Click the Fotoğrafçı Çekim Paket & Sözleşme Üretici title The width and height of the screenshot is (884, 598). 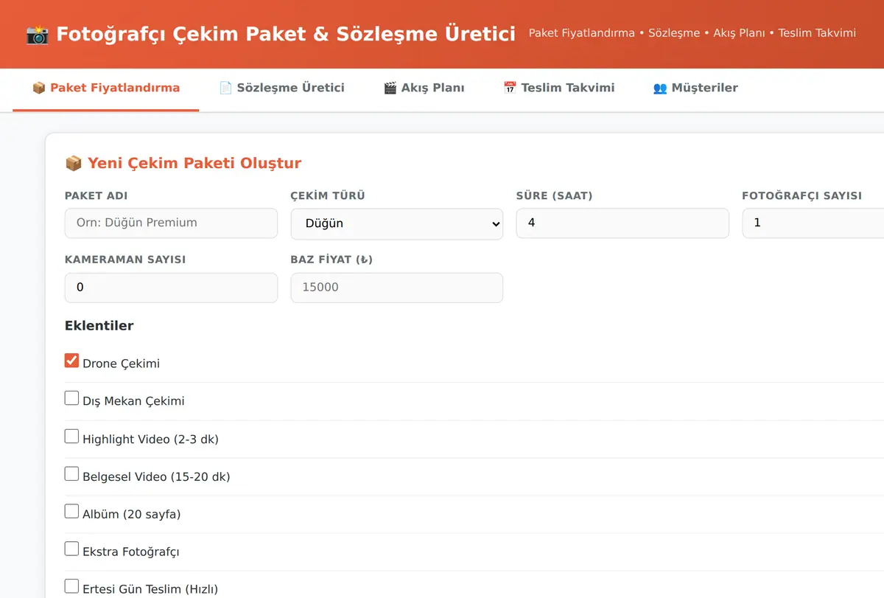click(286, 34)
